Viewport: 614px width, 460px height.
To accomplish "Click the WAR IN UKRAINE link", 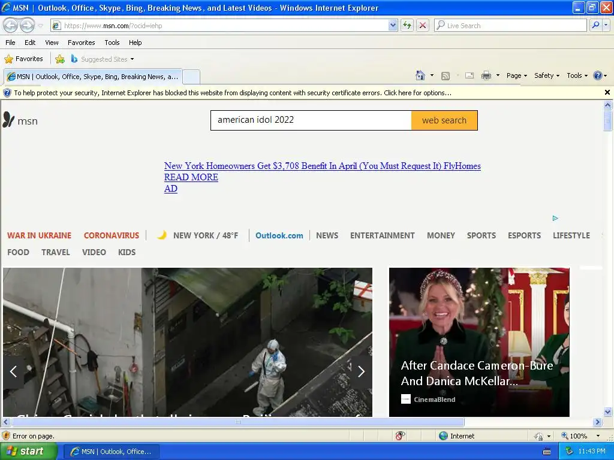I will coord(39,235).
